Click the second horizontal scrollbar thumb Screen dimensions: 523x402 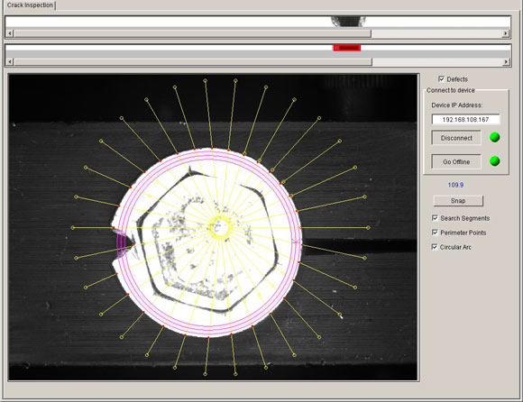coord(193,61)
